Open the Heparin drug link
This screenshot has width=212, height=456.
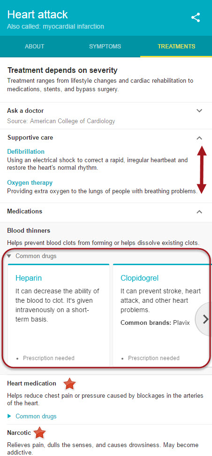point(29,278)
